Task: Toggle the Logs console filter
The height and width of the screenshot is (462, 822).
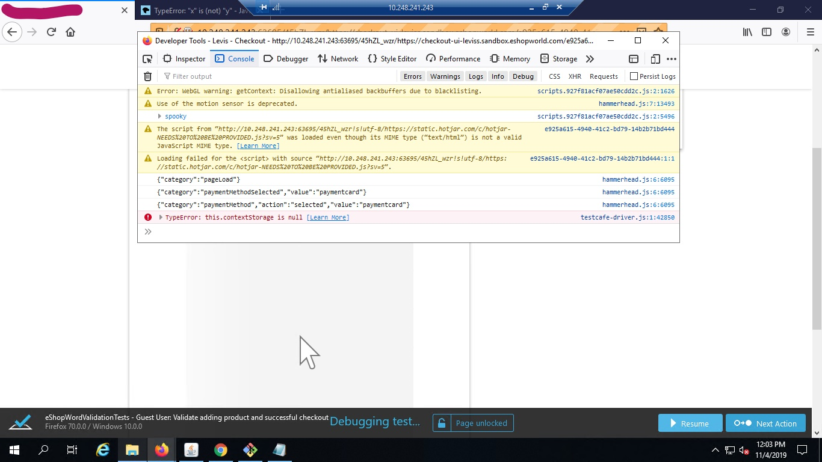Action: pos(476,76)
